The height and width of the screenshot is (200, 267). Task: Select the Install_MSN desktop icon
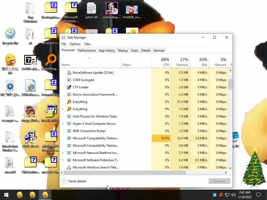51,114
